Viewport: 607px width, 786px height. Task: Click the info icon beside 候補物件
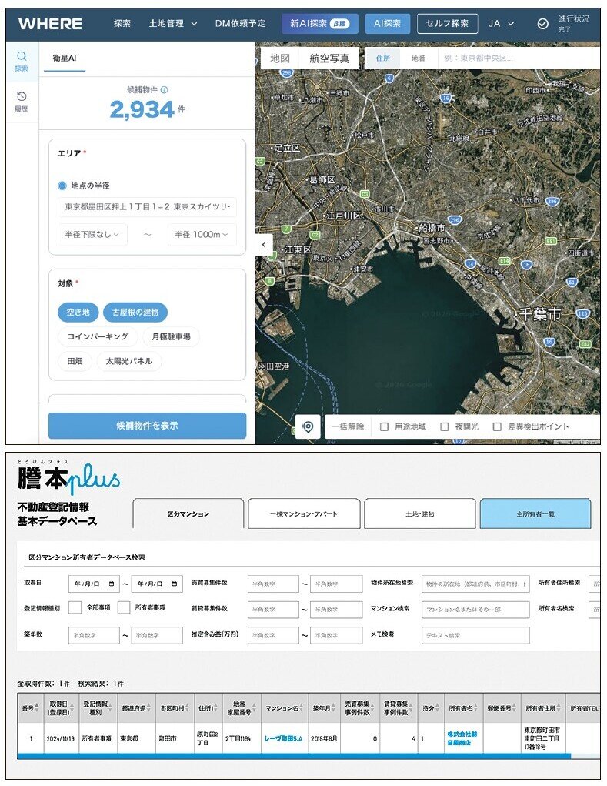(x=165, y=90)
